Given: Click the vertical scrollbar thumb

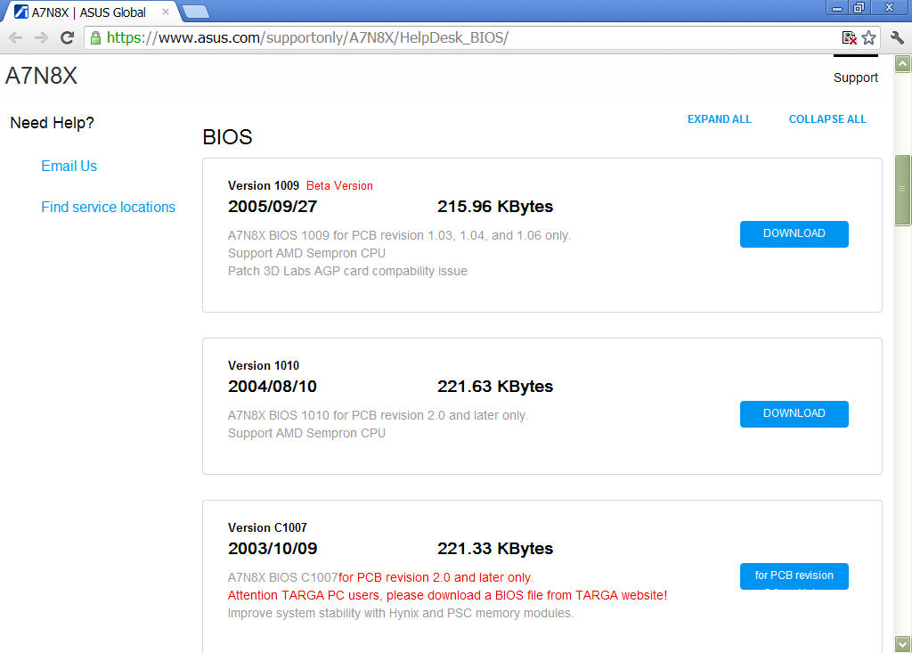Looking at the screenshot, I should pyautogui.click(x=903, y=190).
